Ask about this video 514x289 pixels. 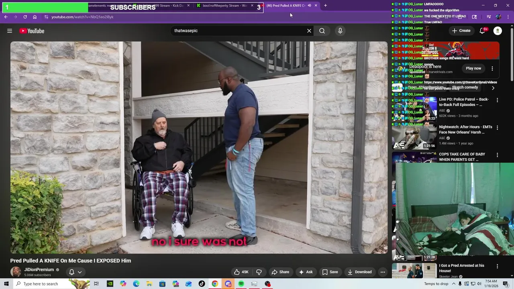306,272
